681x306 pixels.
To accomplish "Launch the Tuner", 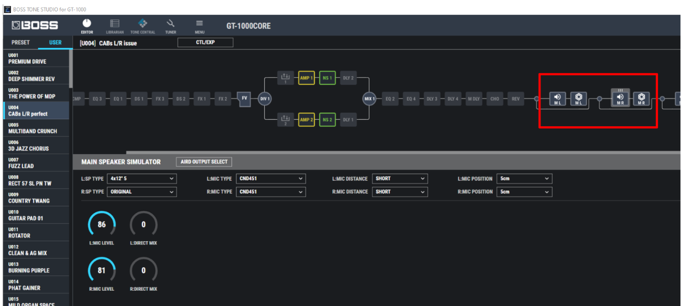I will pyautogui.click(x=171, y=26).
